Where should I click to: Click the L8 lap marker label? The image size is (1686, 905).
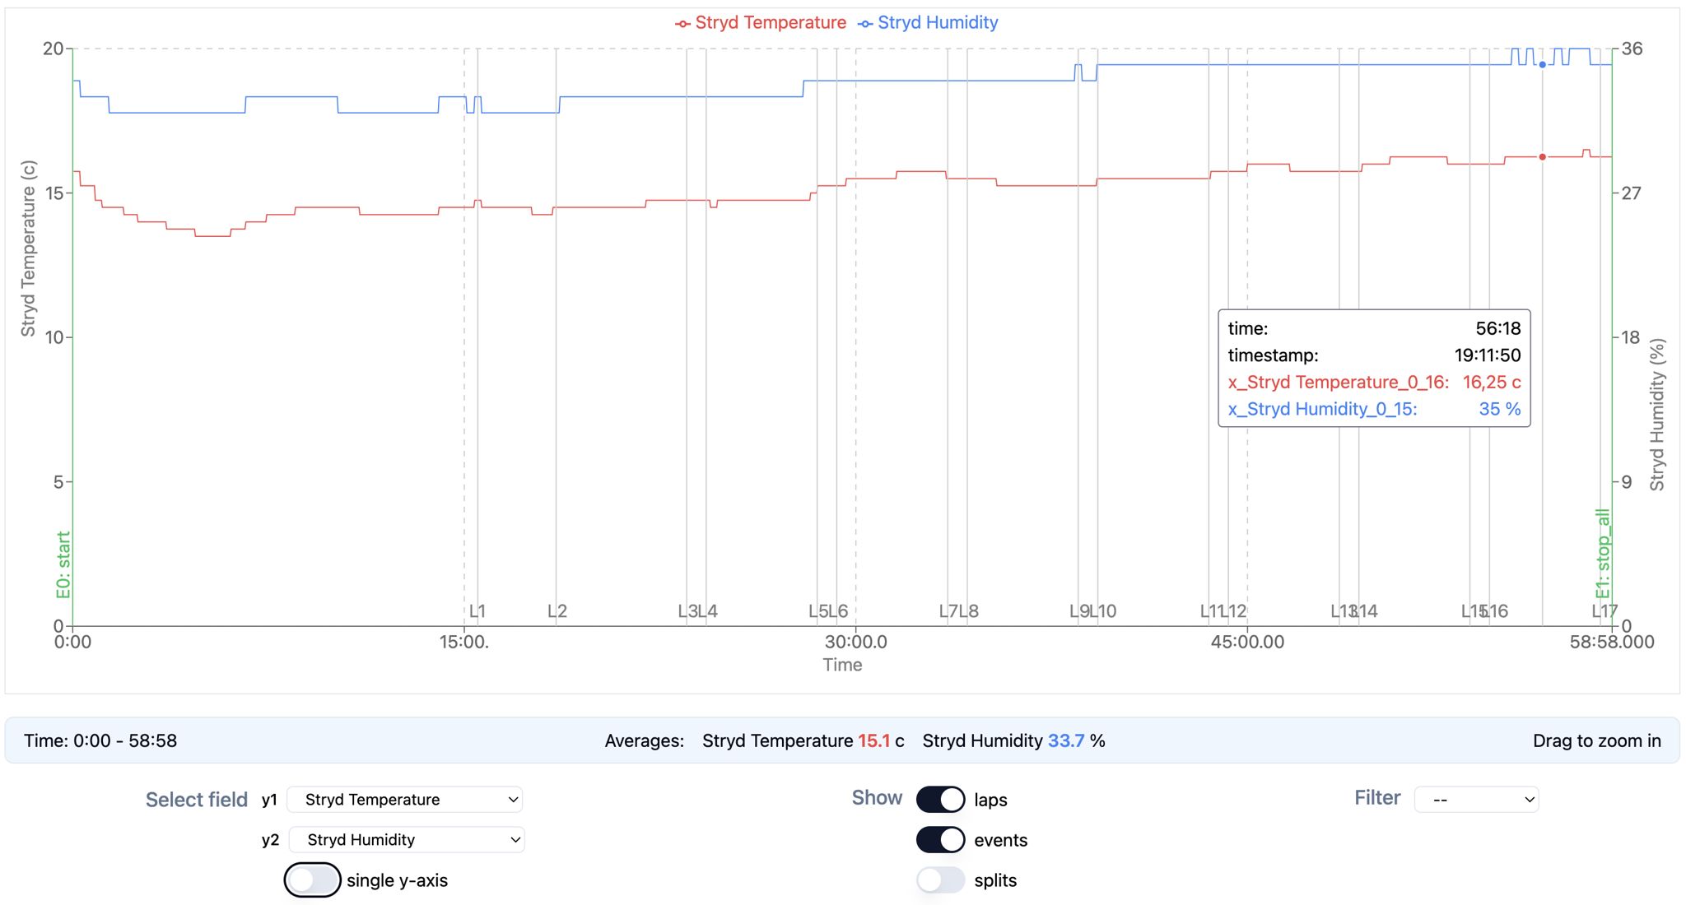(x=970, y=611)
